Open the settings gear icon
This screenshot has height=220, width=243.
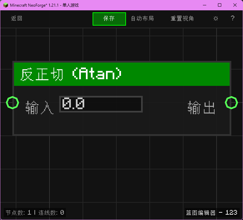tap(216, 19)
